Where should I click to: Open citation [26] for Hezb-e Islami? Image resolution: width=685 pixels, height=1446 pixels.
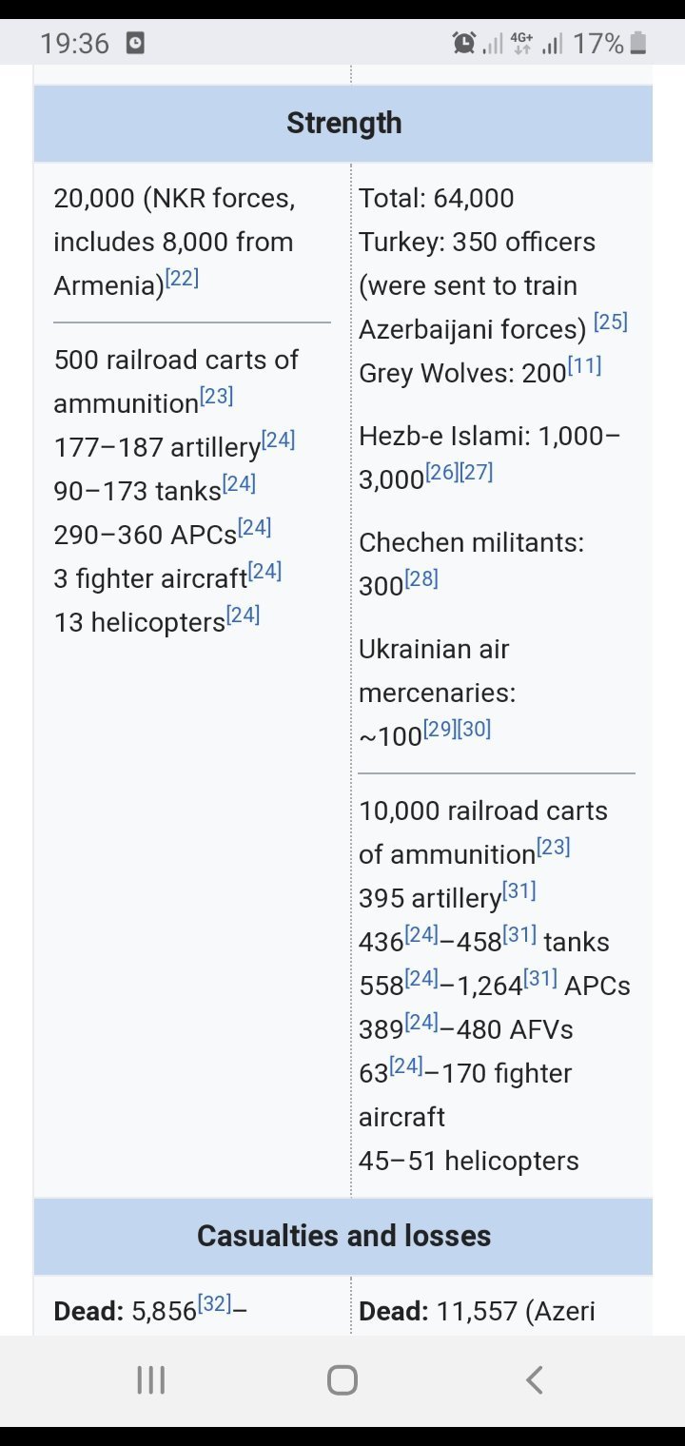[441, 472]
